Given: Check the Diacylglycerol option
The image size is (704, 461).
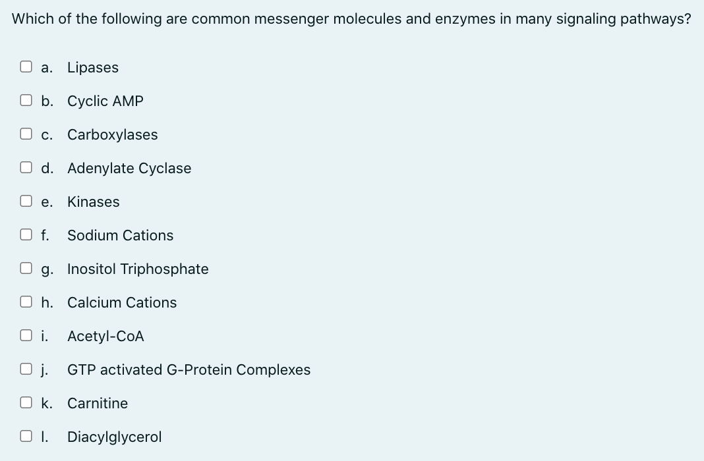Looking at the screenshot, I should tap(26, 435).
